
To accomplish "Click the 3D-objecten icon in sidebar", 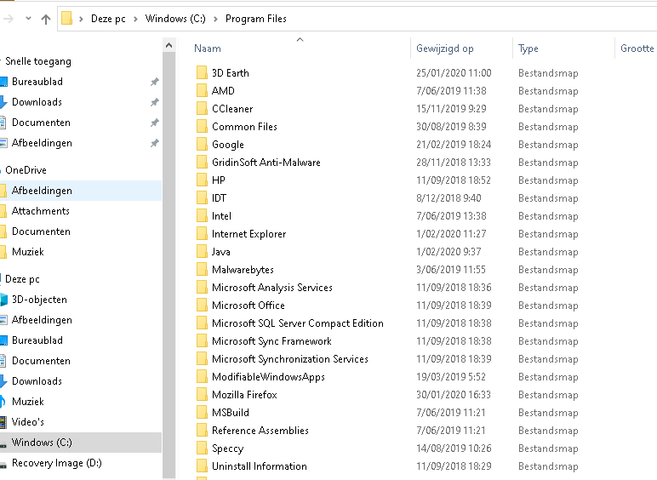I will 3,300.
